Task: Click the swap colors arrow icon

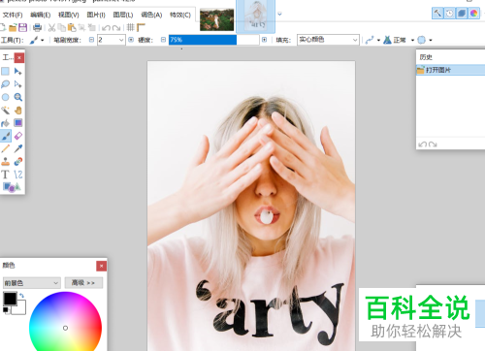Action: pos(21,296)
